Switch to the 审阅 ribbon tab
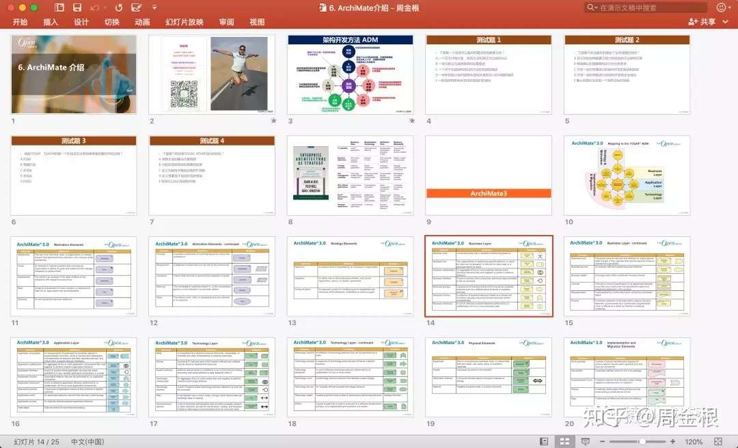Image resolution: width=738 pixels, height=448 pixels. 226,22
